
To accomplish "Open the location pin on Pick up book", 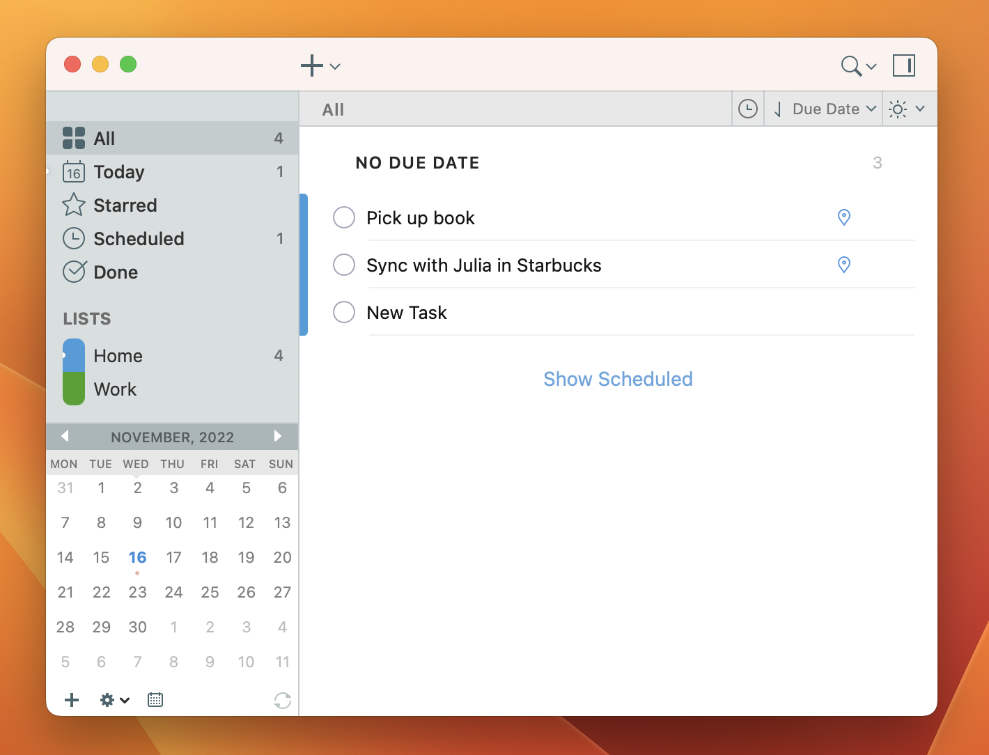I will [x=843, y=217].
